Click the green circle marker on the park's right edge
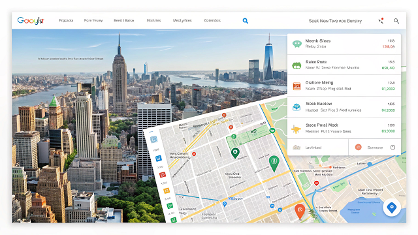This screenshot has width=418, height=235. coord(272,131)
